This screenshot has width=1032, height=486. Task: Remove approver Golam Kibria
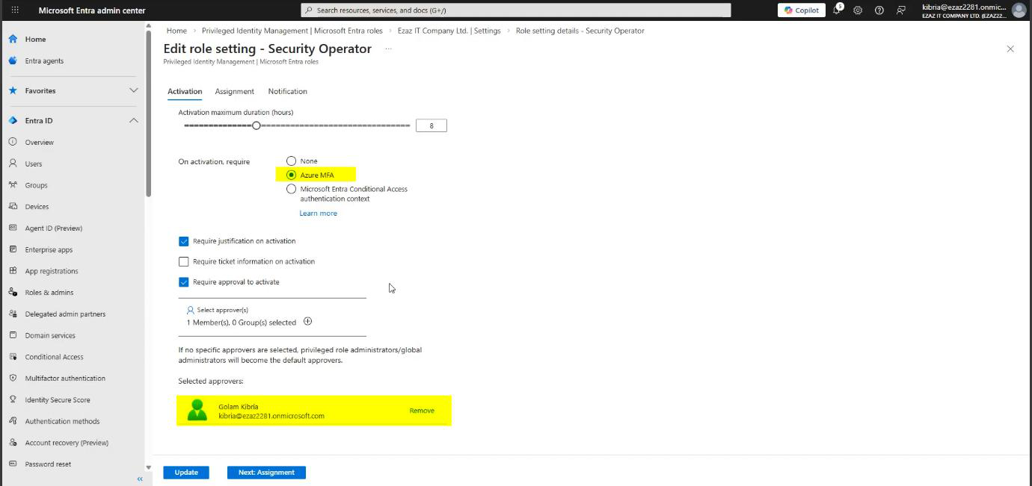(x=422, y=411)
